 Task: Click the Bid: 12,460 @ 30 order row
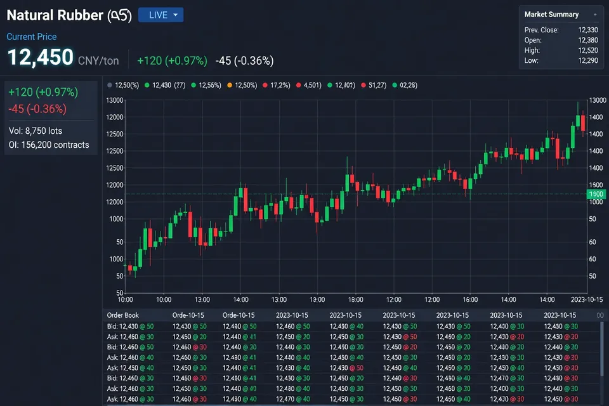tap(130, 378)
